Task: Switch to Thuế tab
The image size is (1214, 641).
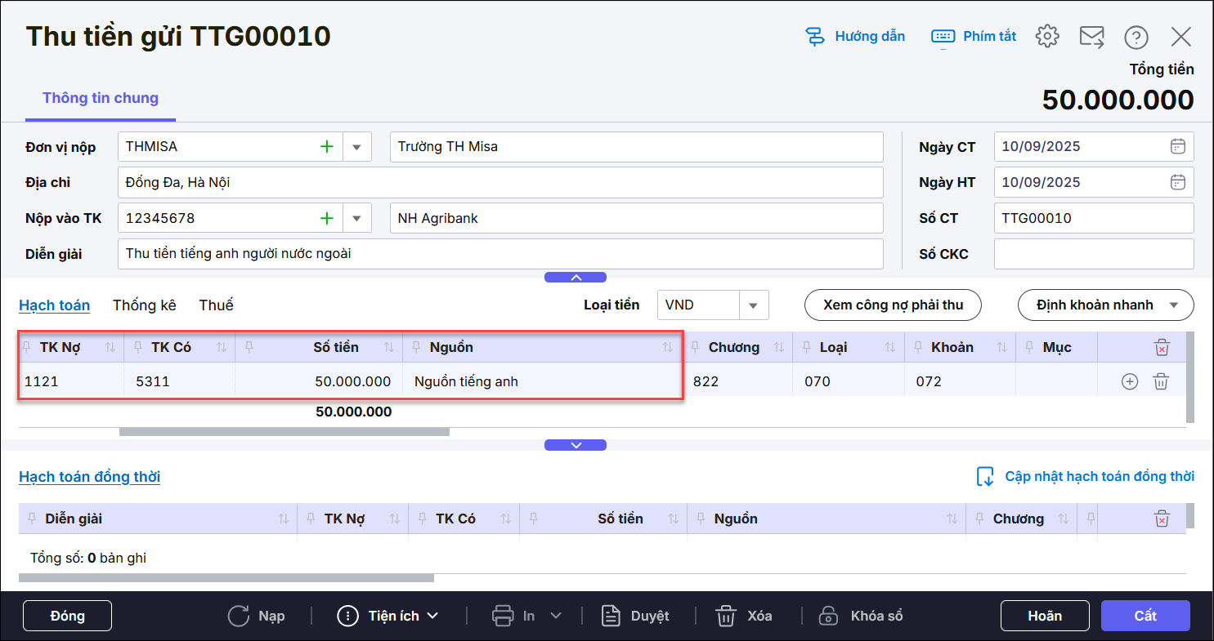Action: coord(216,305)
